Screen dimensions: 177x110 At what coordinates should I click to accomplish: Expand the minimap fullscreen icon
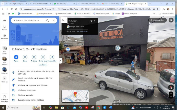(64, 100)
